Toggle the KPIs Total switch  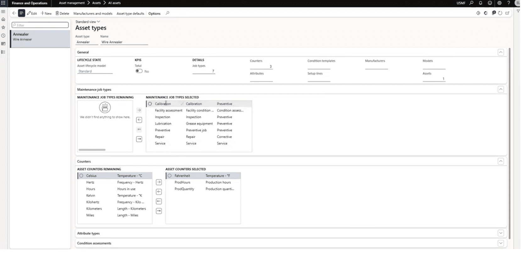[139, 71]
